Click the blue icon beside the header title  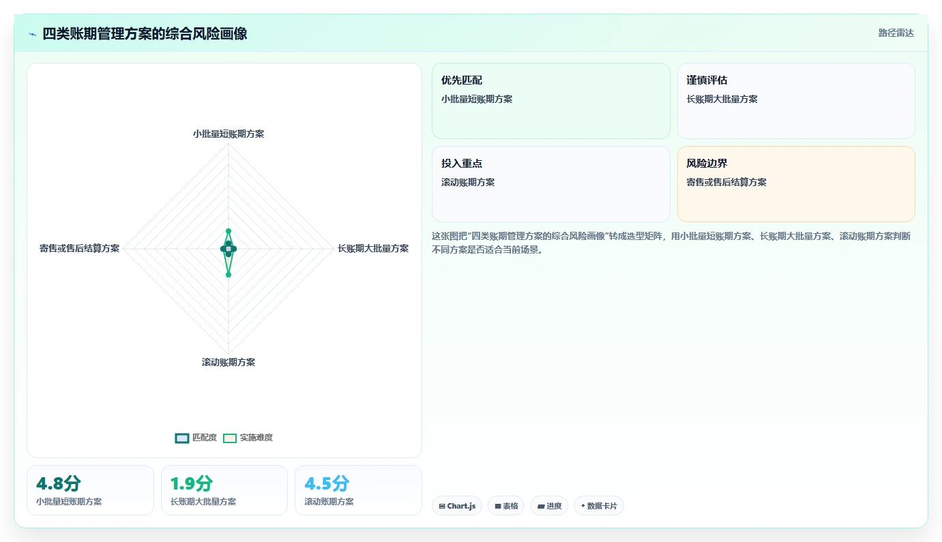click(33, 34)
